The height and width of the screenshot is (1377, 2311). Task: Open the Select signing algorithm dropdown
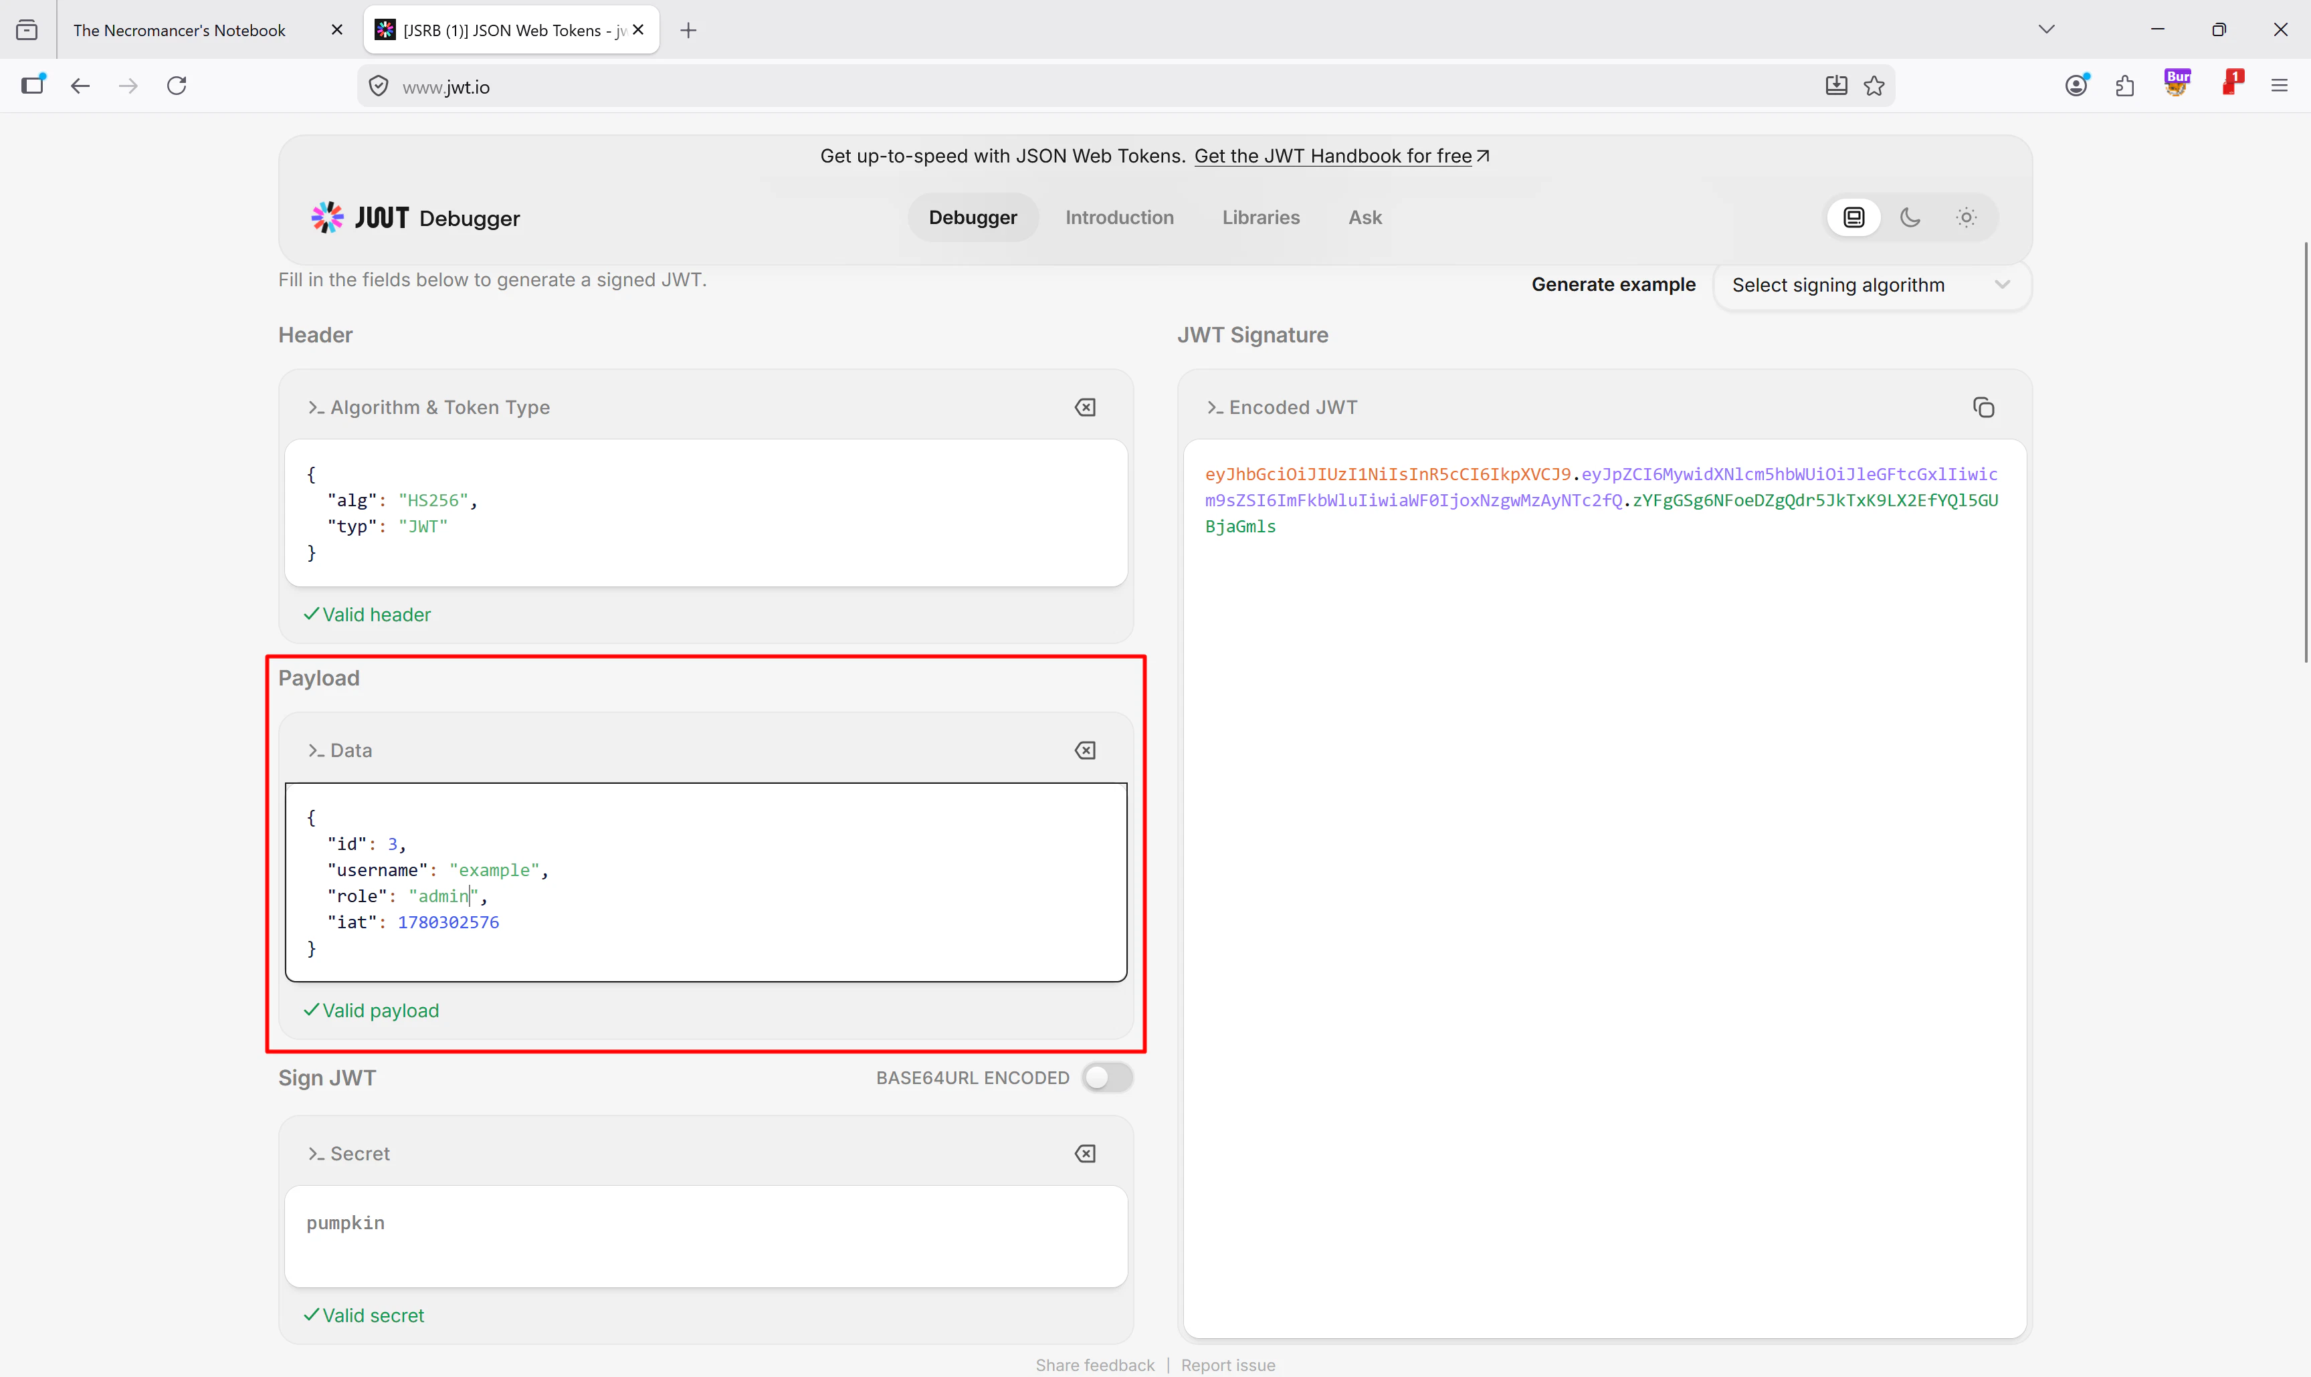pos(1872,285)
